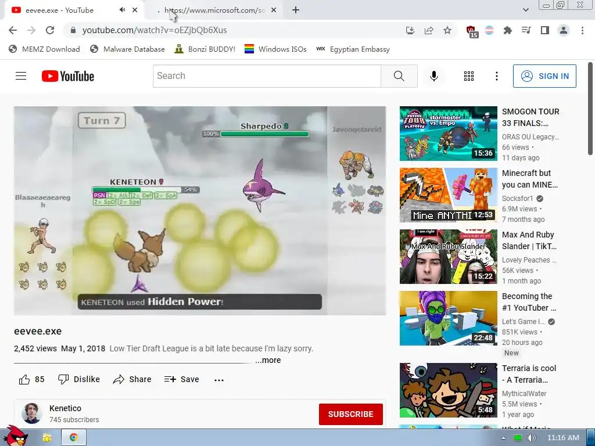Open Becoming the #1 YouTuber thumbnail
The height and width of the screenshot is (446, 595).
coord(448,318)
